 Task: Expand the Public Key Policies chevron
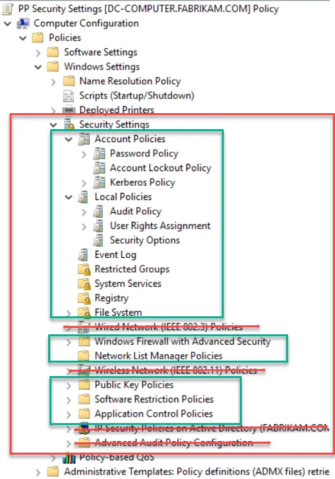point(69,386)
